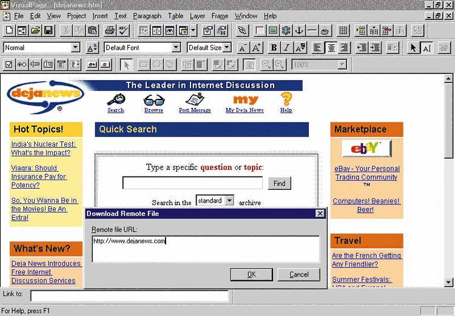The image size is (455, 316).
Task: Open the File menu
Action: [19, 16]
